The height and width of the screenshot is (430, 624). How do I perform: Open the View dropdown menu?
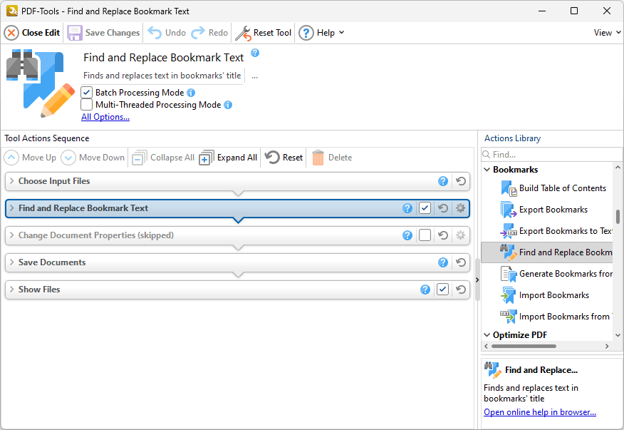pos(608,33)
